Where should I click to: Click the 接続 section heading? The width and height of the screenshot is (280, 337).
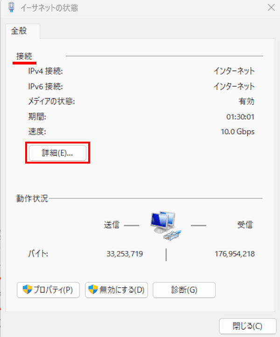pos(24,56)
